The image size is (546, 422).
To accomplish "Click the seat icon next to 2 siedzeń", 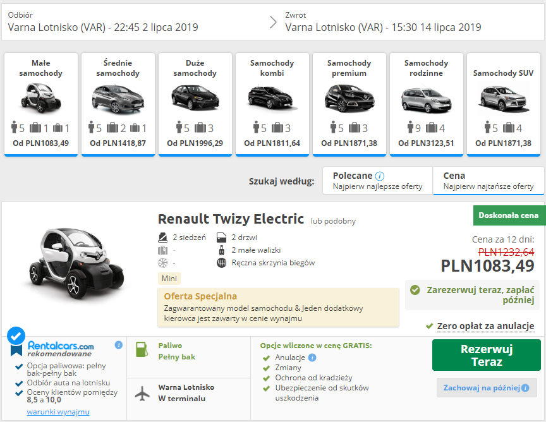I will coord(162,238).
